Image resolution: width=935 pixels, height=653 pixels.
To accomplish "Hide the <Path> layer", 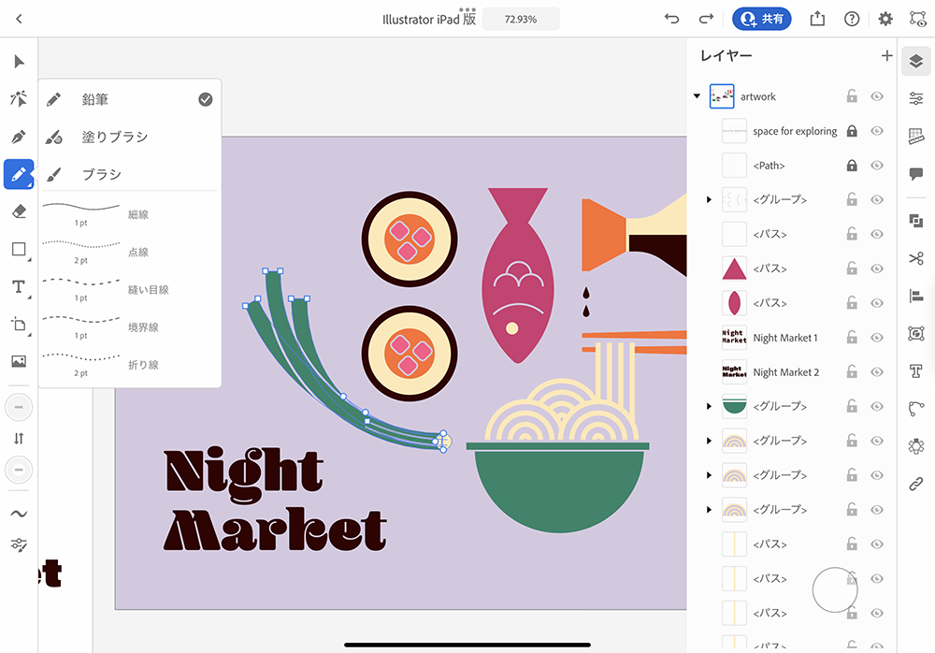I will pos(877,166).
